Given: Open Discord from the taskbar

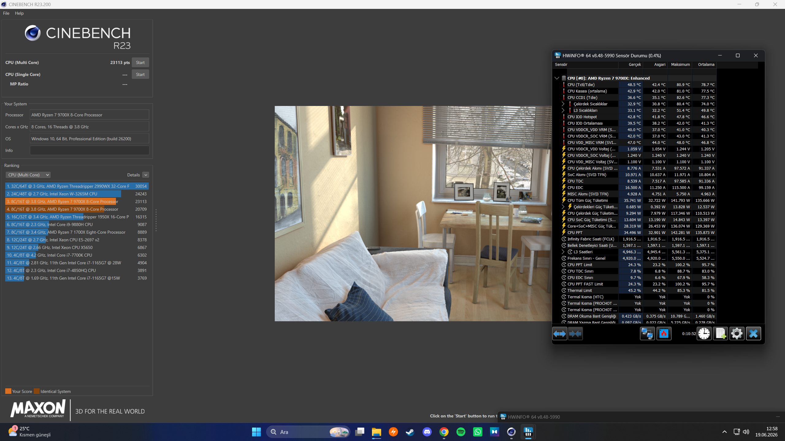Looking at the screenshot, I should tap(427, 432).
